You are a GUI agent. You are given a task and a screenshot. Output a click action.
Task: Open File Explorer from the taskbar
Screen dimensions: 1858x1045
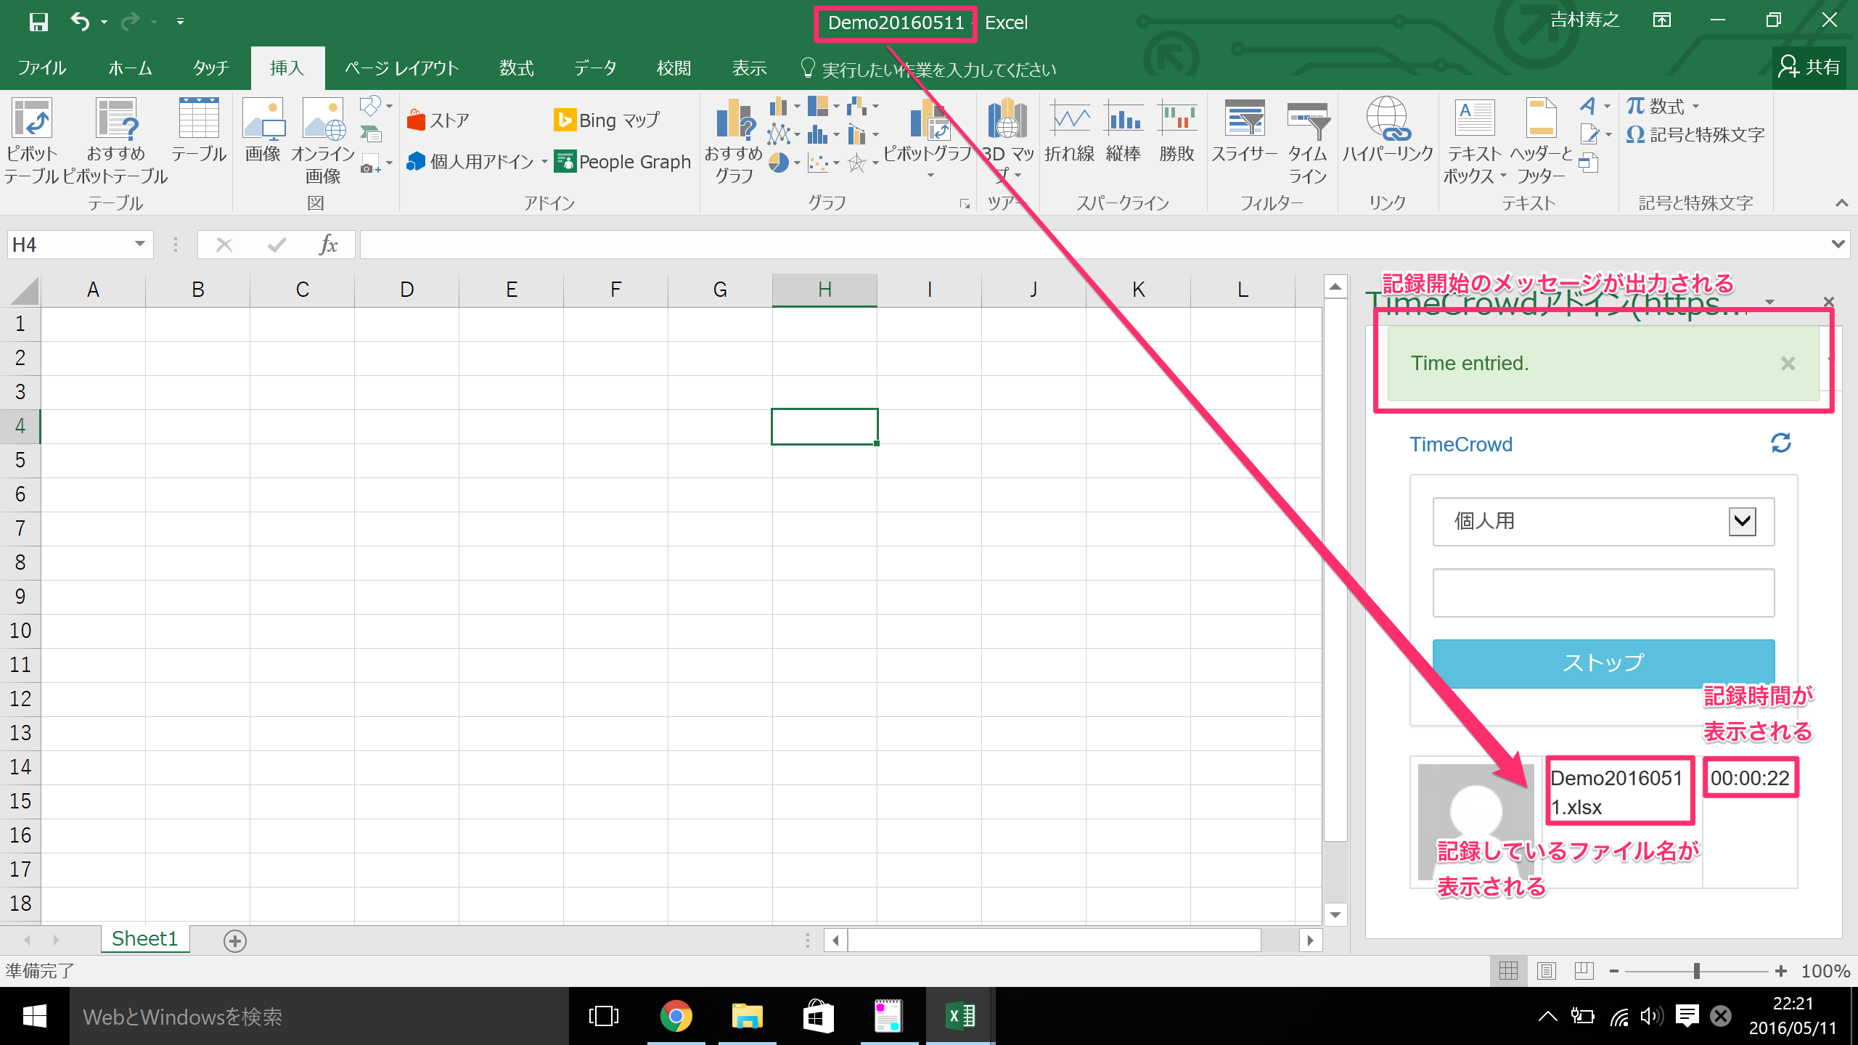(x=747, y=1016)
